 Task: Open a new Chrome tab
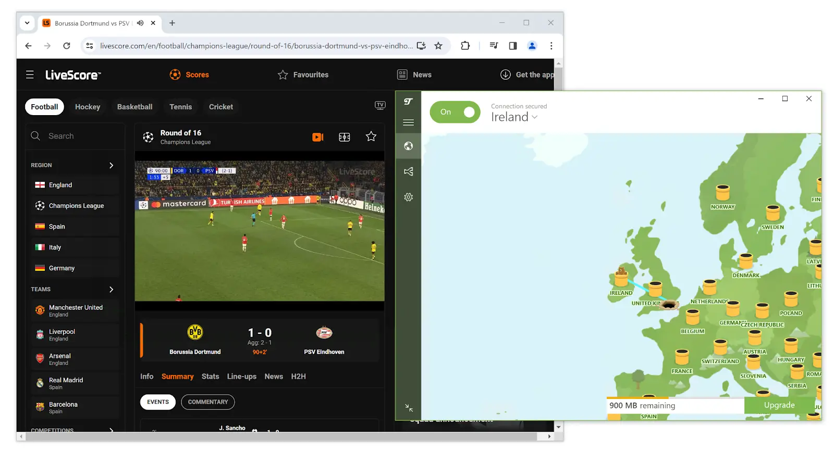(x=172, y=23)
